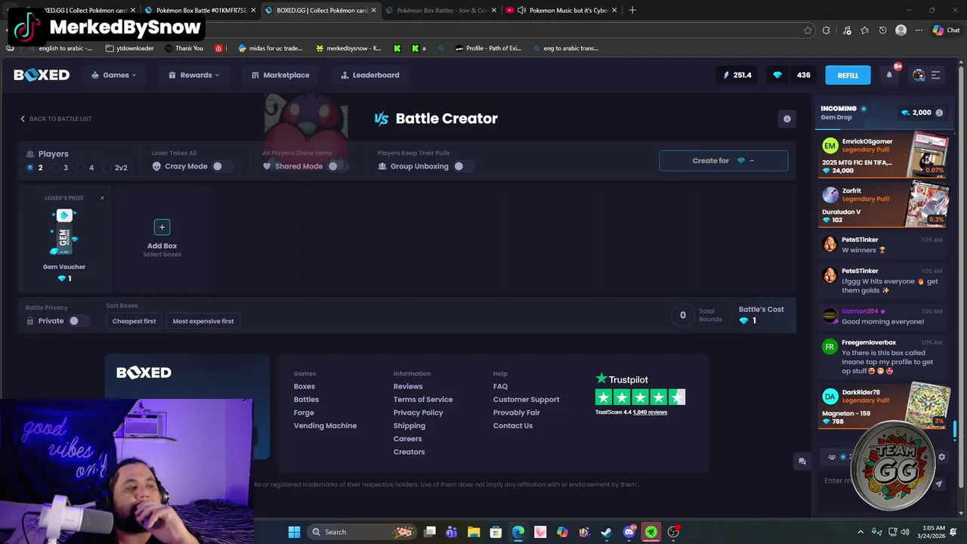Open browser favorites list icon

coord(864,30)
